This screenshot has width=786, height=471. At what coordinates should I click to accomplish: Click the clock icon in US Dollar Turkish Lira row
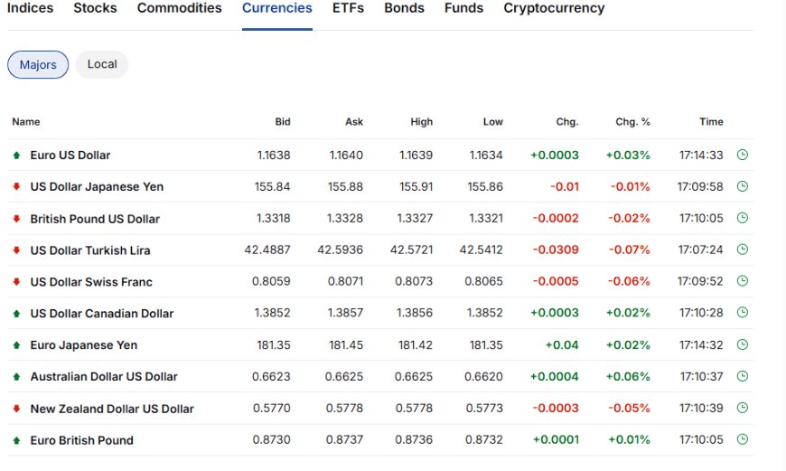tap(743, 250)
